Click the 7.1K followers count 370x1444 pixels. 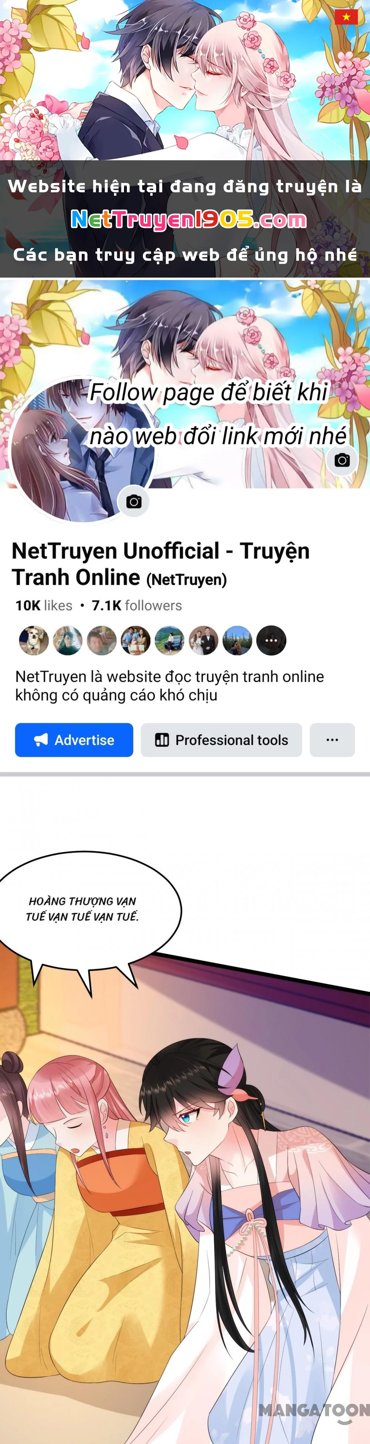point(137,605)
